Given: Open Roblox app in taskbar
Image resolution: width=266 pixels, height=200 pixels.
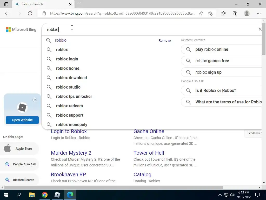Looking at the screenshot, I should 57,195.
